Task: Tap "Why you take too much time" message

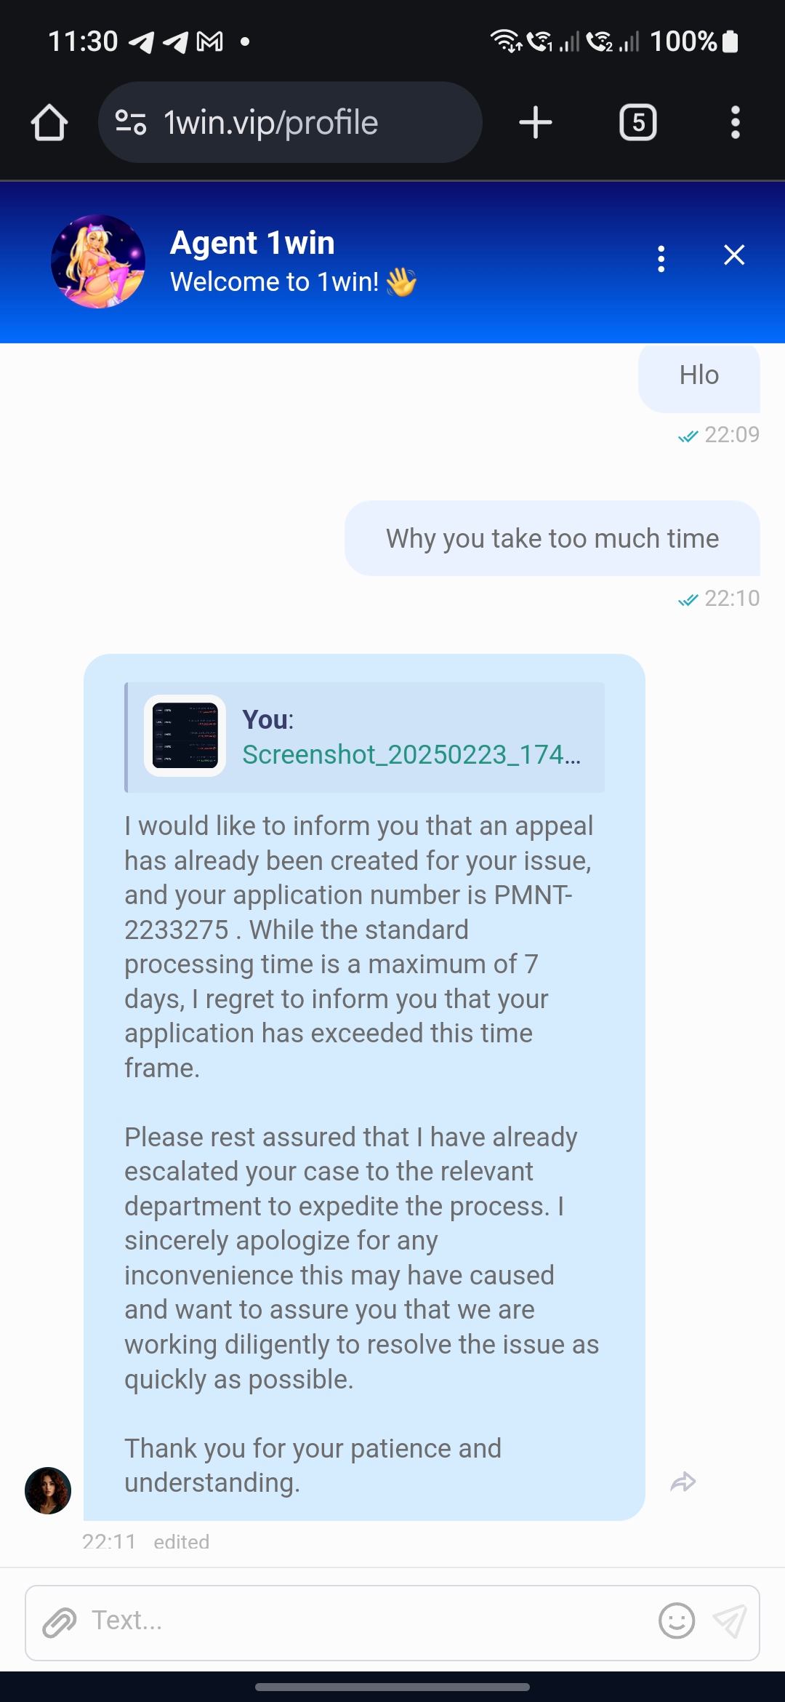Action: click(x=552, y=539)
